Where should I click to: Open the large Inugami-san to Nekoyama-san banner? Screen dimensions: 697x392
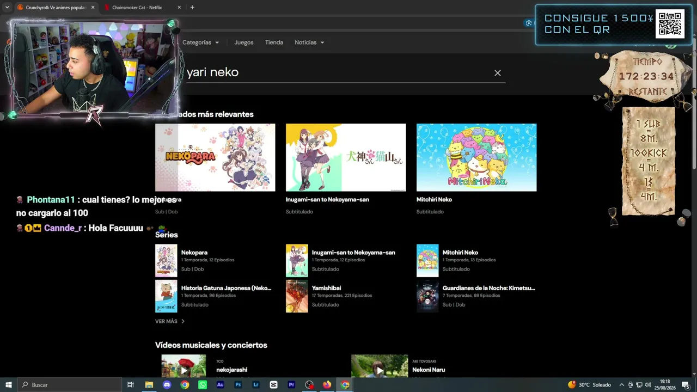point(346,157)
